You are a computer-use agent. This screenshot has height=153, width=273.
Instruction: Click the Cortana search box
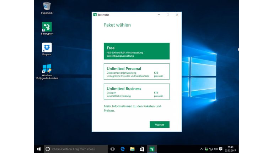(x=76, y=149)
